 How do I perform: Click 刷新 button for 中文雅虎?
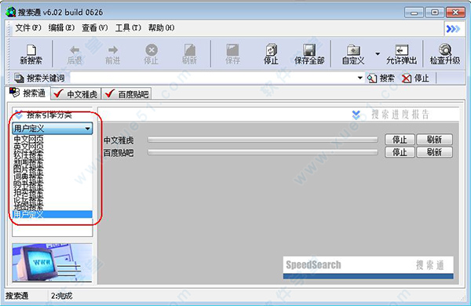[434, 140]
